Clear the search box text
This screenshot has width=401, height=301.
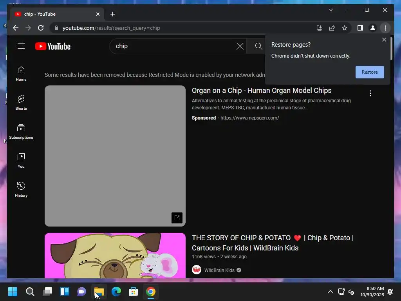click(x=240, y=46)
